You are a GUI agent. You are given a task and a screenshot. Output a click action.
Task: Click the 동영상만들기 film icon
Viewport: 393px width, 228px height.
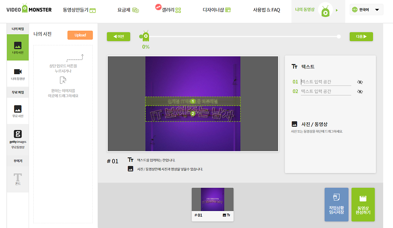(92, 10)
